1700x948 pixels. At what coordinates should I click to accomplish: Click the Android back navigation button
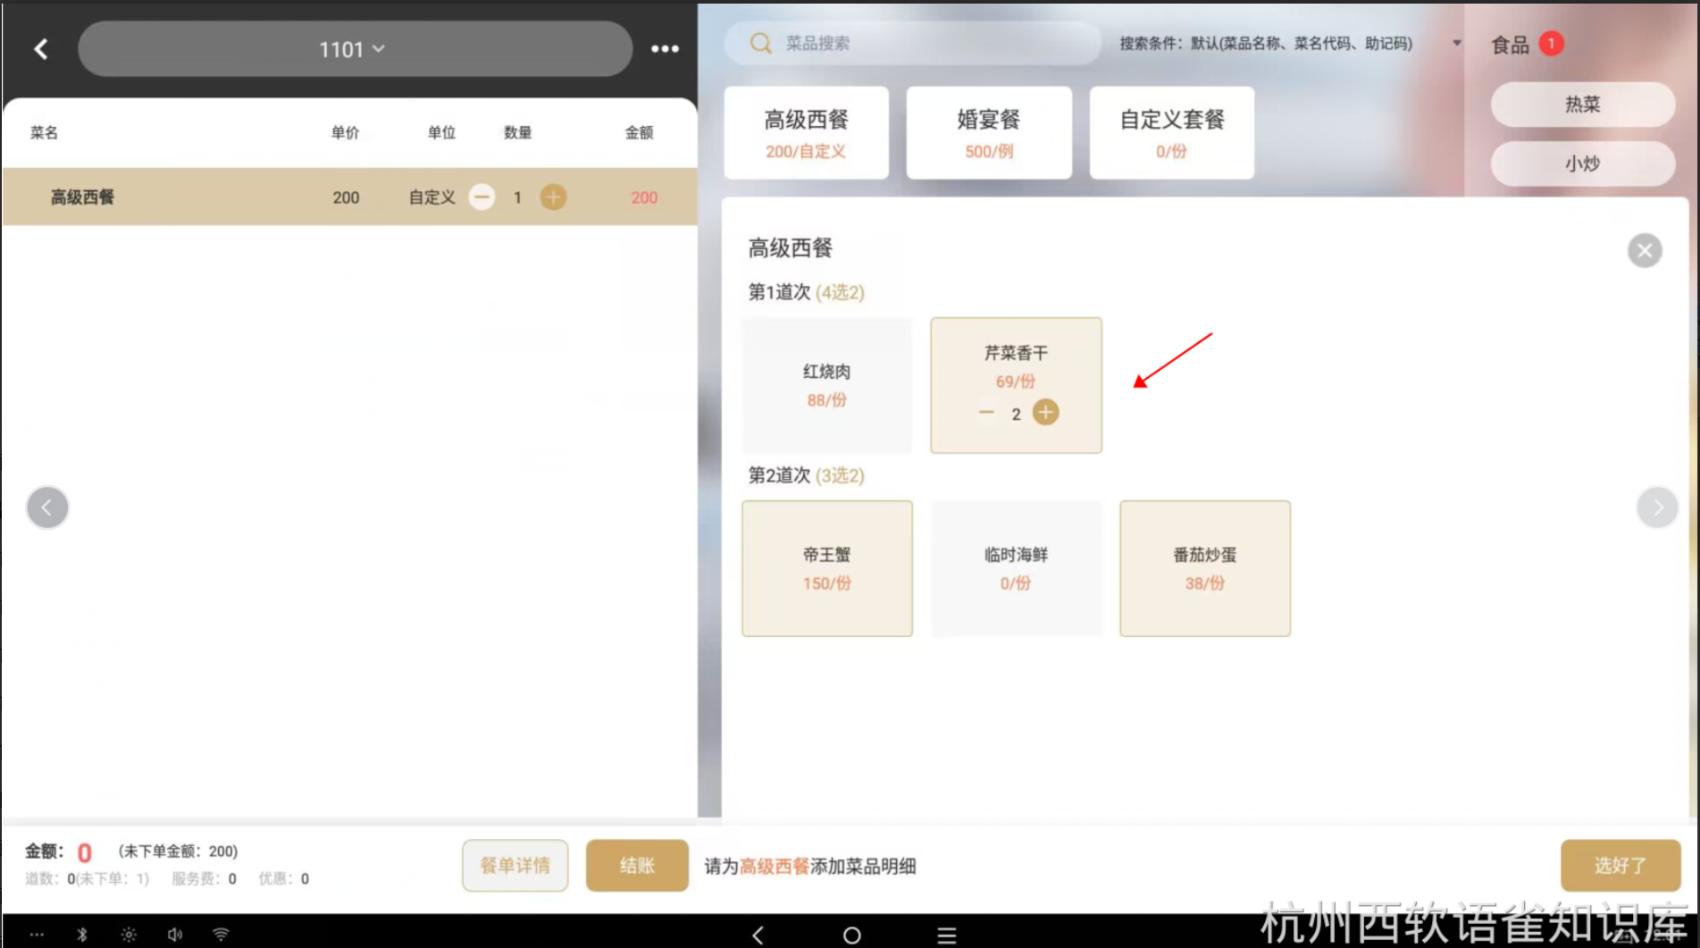[x=758, y=935]
